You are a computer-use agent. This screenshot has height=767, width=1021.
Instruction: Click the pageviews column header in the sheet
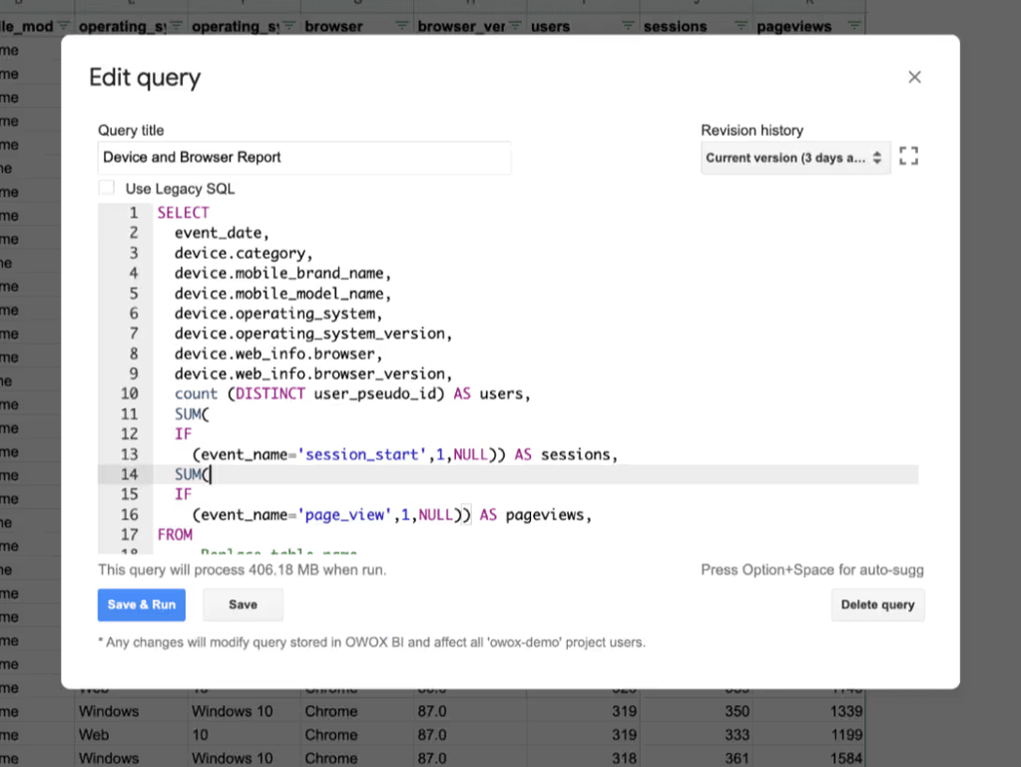click(x=793, y=27)
